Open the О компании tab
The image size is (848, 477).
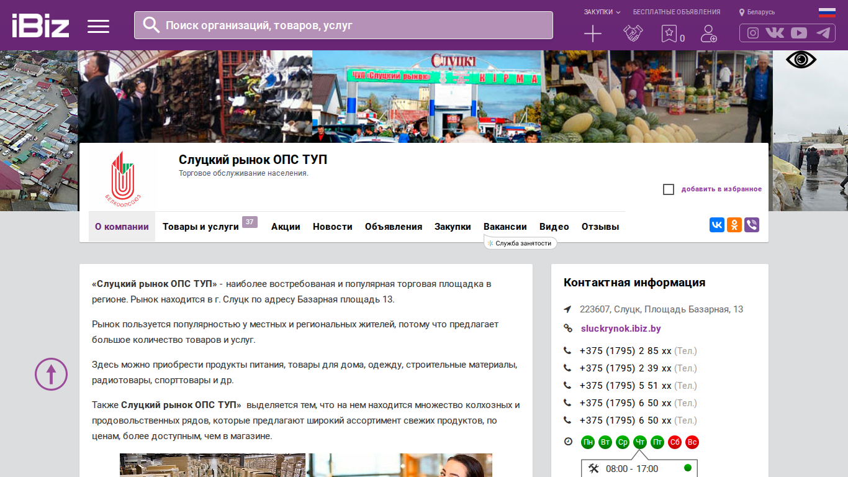coord(122,227)
